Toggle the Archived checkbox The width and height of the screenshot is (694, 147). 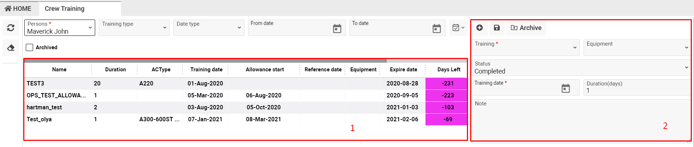point(30,47)
